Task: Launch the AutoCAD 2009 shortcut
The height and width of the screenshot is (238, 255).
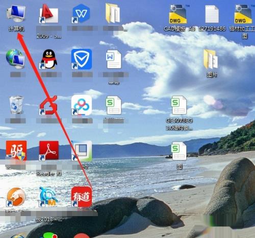Action: (49, 14)
